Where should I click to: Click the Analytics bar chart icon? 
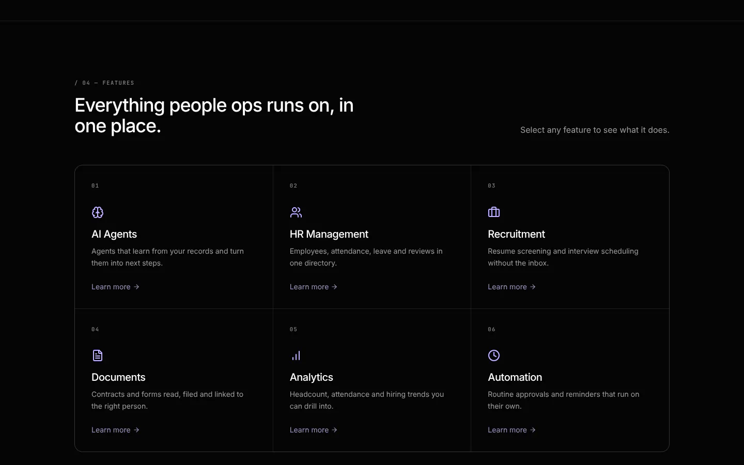click(296, 355)
